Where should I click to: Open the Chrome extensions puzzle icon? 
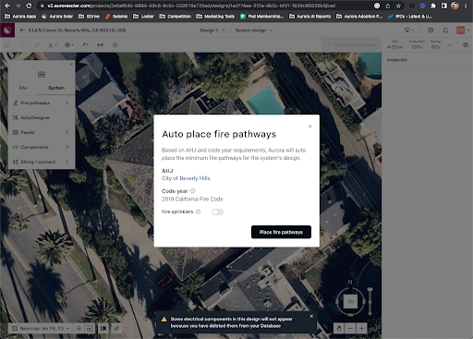433,6
